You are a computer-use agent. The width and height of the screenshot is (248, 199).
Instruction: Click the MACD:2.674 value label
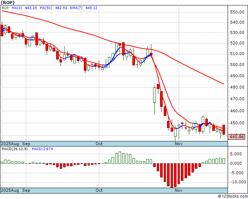click(x=42, y=149)
